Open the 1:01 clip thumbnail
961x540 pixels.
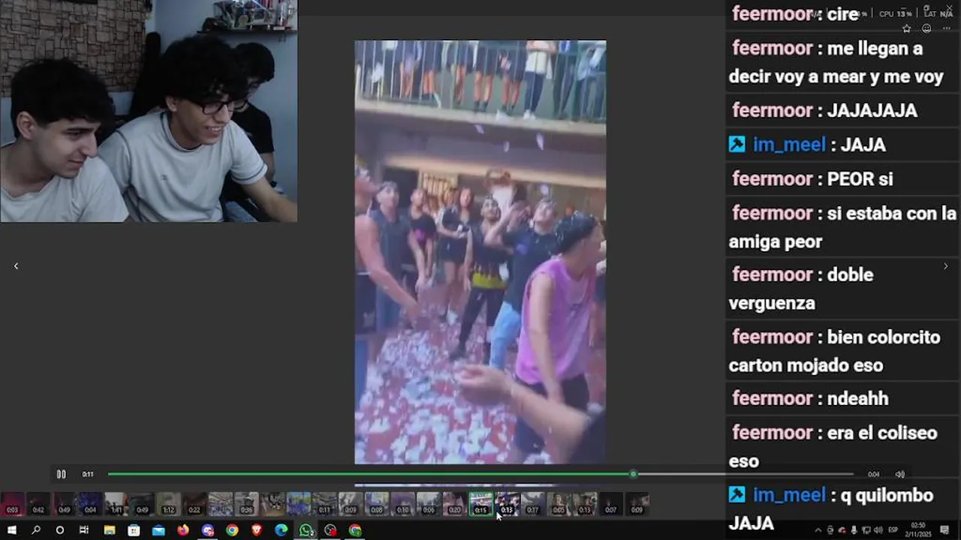(116, 504)
